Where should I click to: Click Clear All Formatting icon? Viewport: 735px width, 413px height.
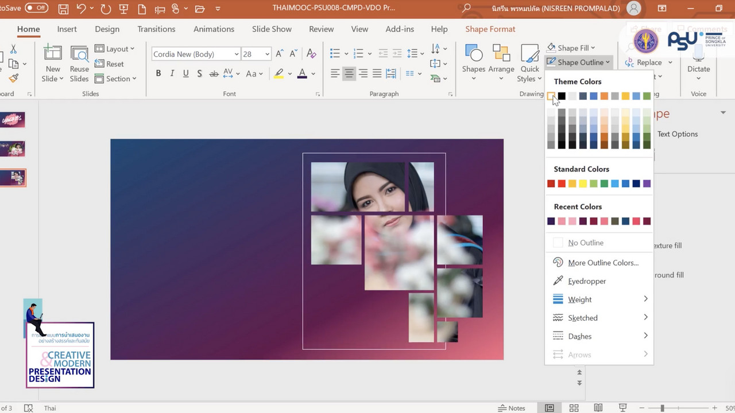[x=311, y=54]
